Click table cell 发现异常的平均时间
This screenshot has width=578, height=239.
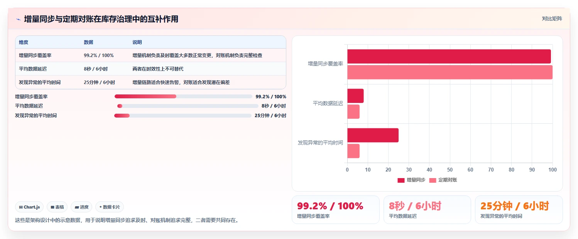click(x=40, y=82)
